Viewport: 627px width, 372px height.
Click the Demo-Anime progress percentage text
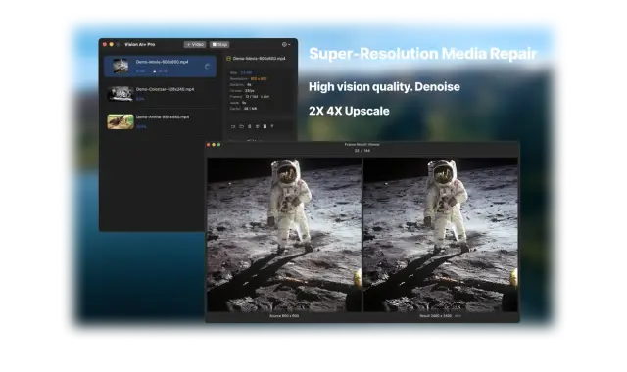coord(141,126)
